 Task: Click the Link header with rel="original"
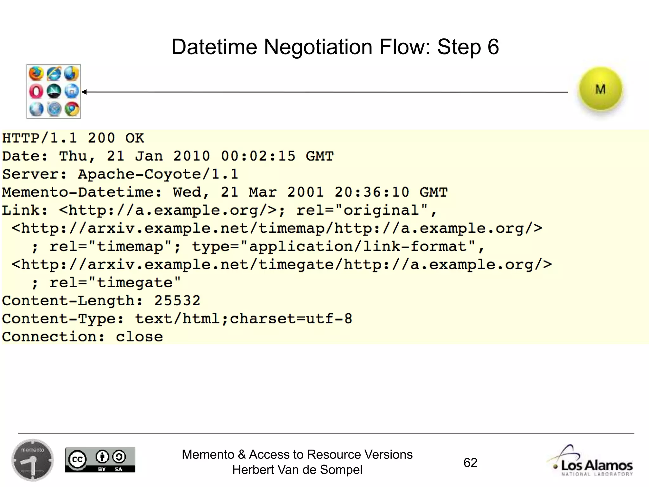pyautogui.click(x=220, y=211)
